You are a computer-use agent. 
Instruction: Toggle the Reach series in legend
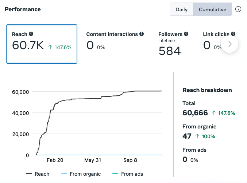(38, 174)
